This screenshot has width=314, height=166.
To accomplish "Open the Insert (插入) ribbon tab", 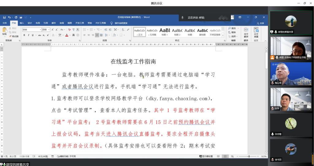I will [22, 23].
